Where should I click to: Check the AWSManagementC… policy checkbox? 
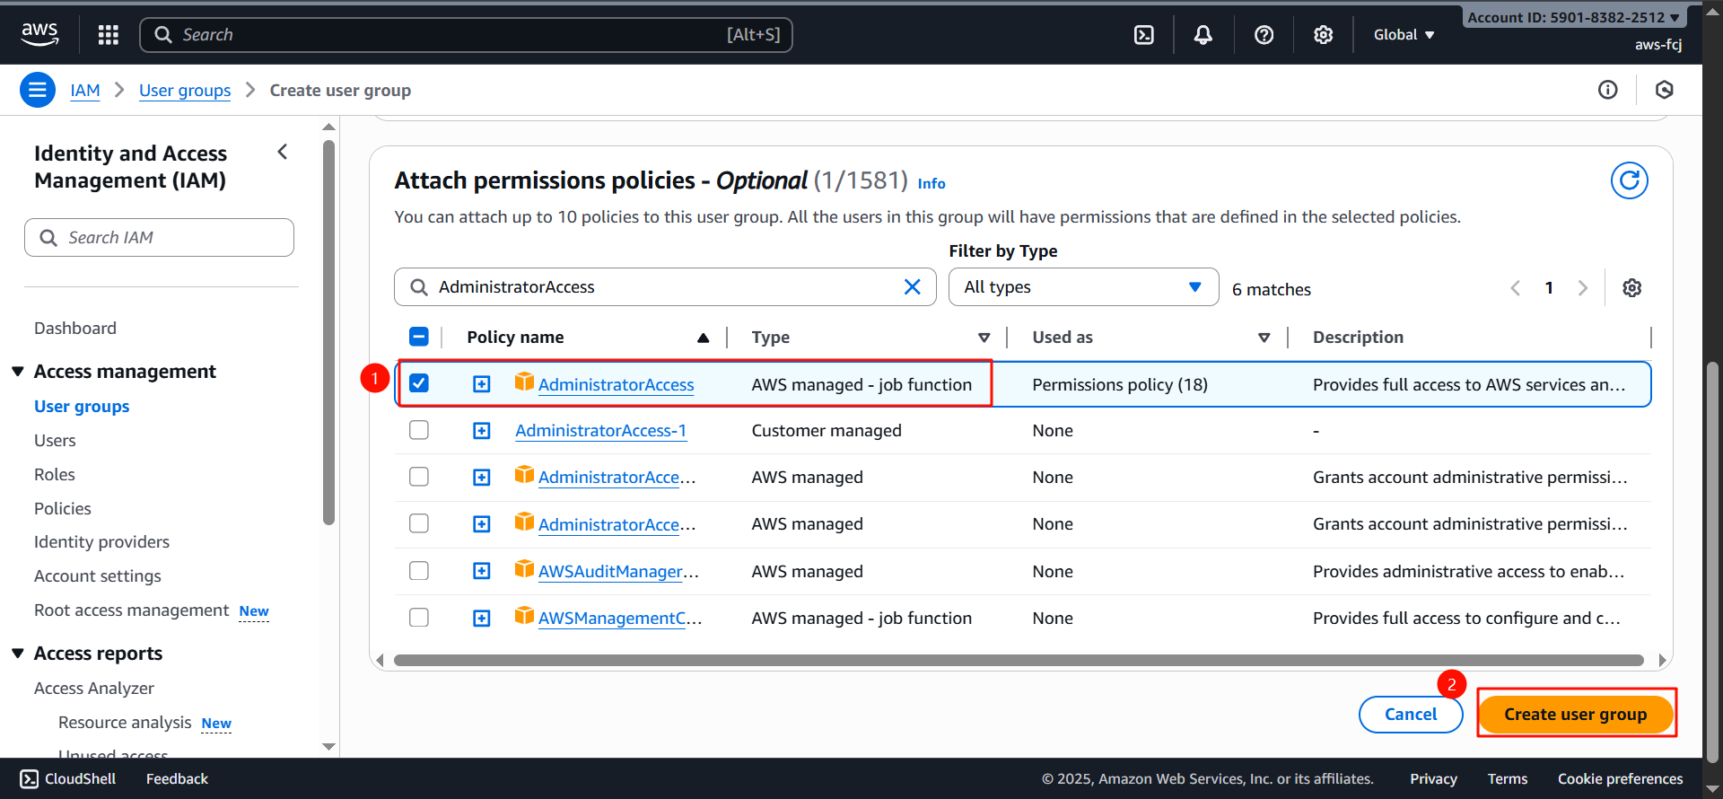click(x=419, y=618)
